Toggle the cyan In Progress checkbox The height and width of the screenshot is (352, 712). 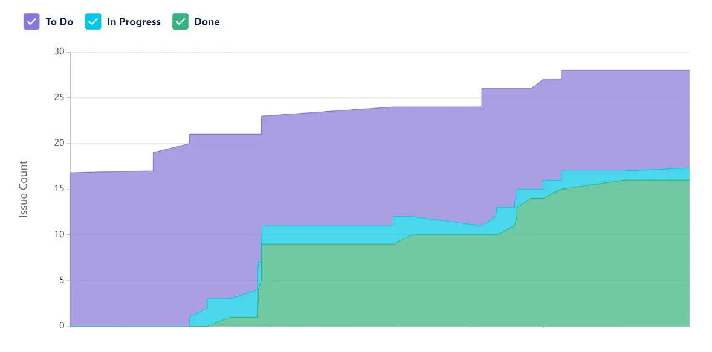[93, 22]
